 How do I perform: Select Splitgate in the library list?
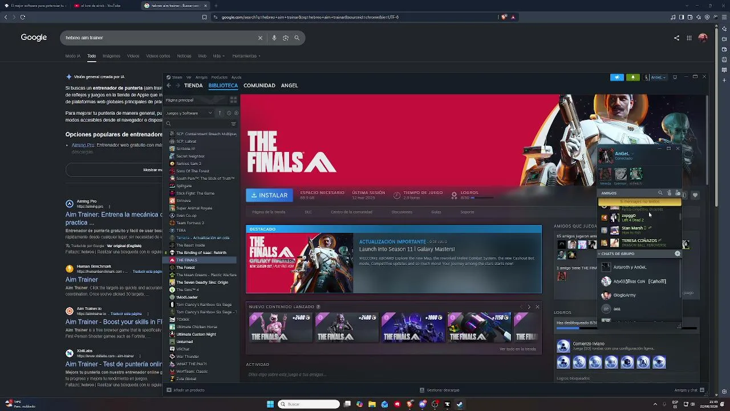[x=184, y=186]
